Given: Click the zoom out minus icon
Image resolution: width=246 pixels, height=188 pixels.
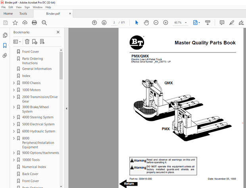Looking at the screenshot, I should [156, 23].
